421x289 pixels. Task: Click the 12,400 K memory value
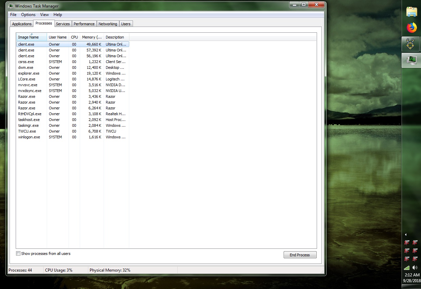pyautogui.click(x=94, y=67)
